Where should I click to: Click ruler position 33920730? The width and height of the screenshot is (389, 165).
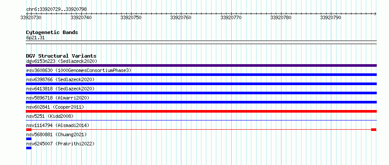pos(31,17)
